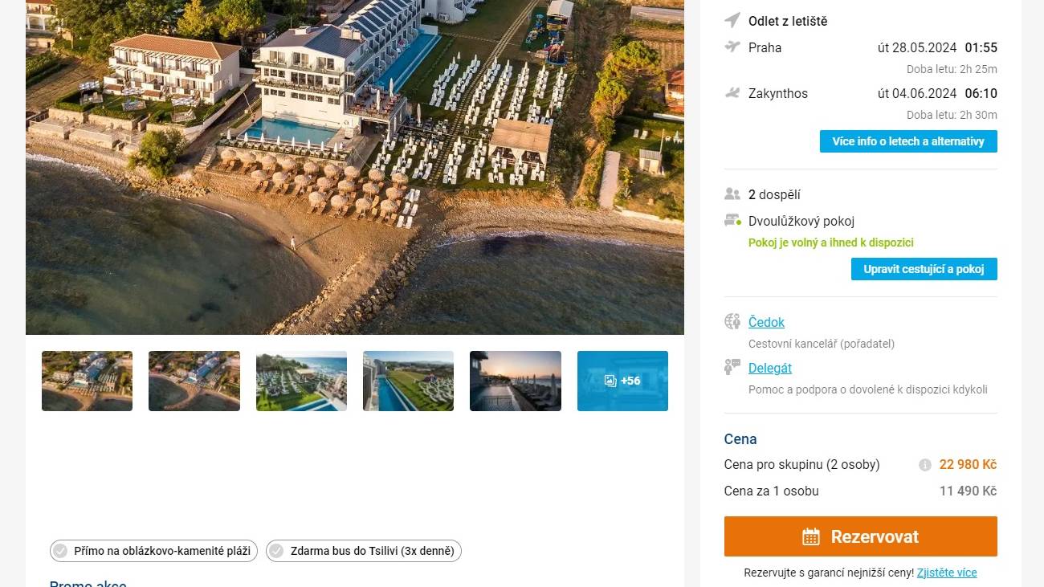Click the large aerial hotel photo
Screen dimensions: 1044x587
[x=355, y=167]
